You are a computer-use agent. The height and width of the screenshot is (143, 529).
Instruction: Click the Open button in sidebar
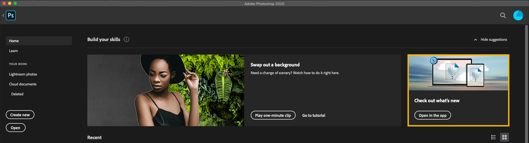pos(16,128)
